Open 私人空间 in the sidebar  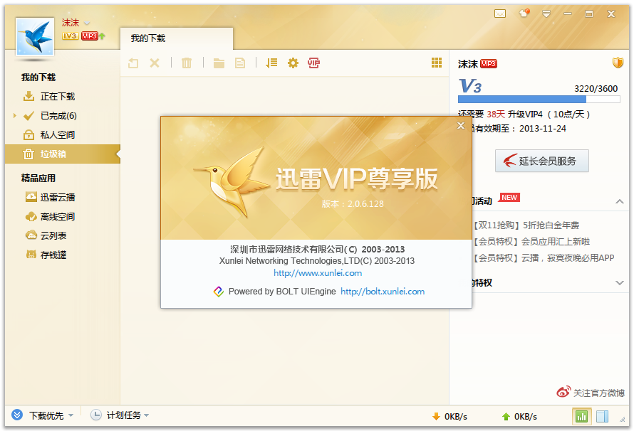(63, 135)
